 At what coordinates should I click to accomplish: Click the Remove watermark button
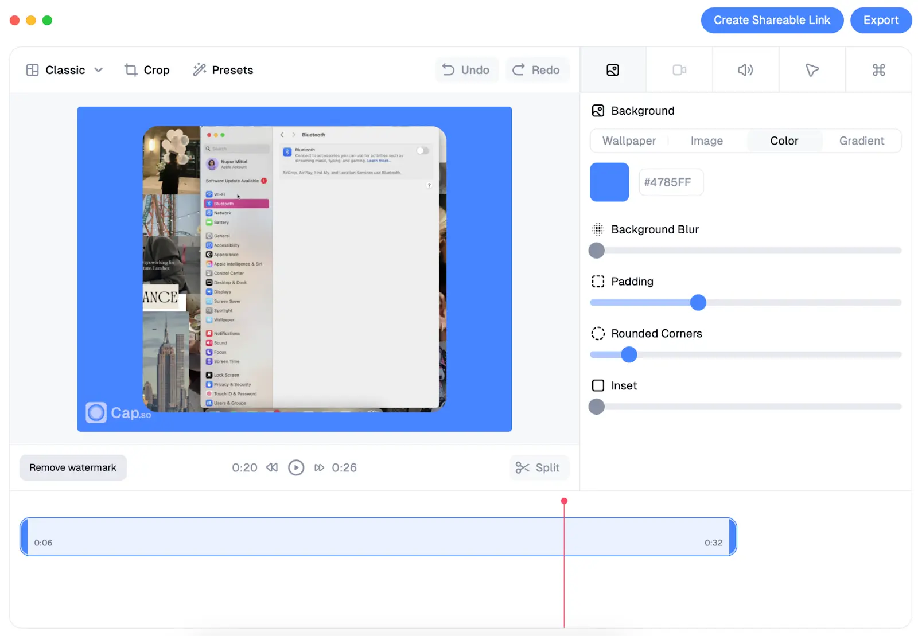73,467
